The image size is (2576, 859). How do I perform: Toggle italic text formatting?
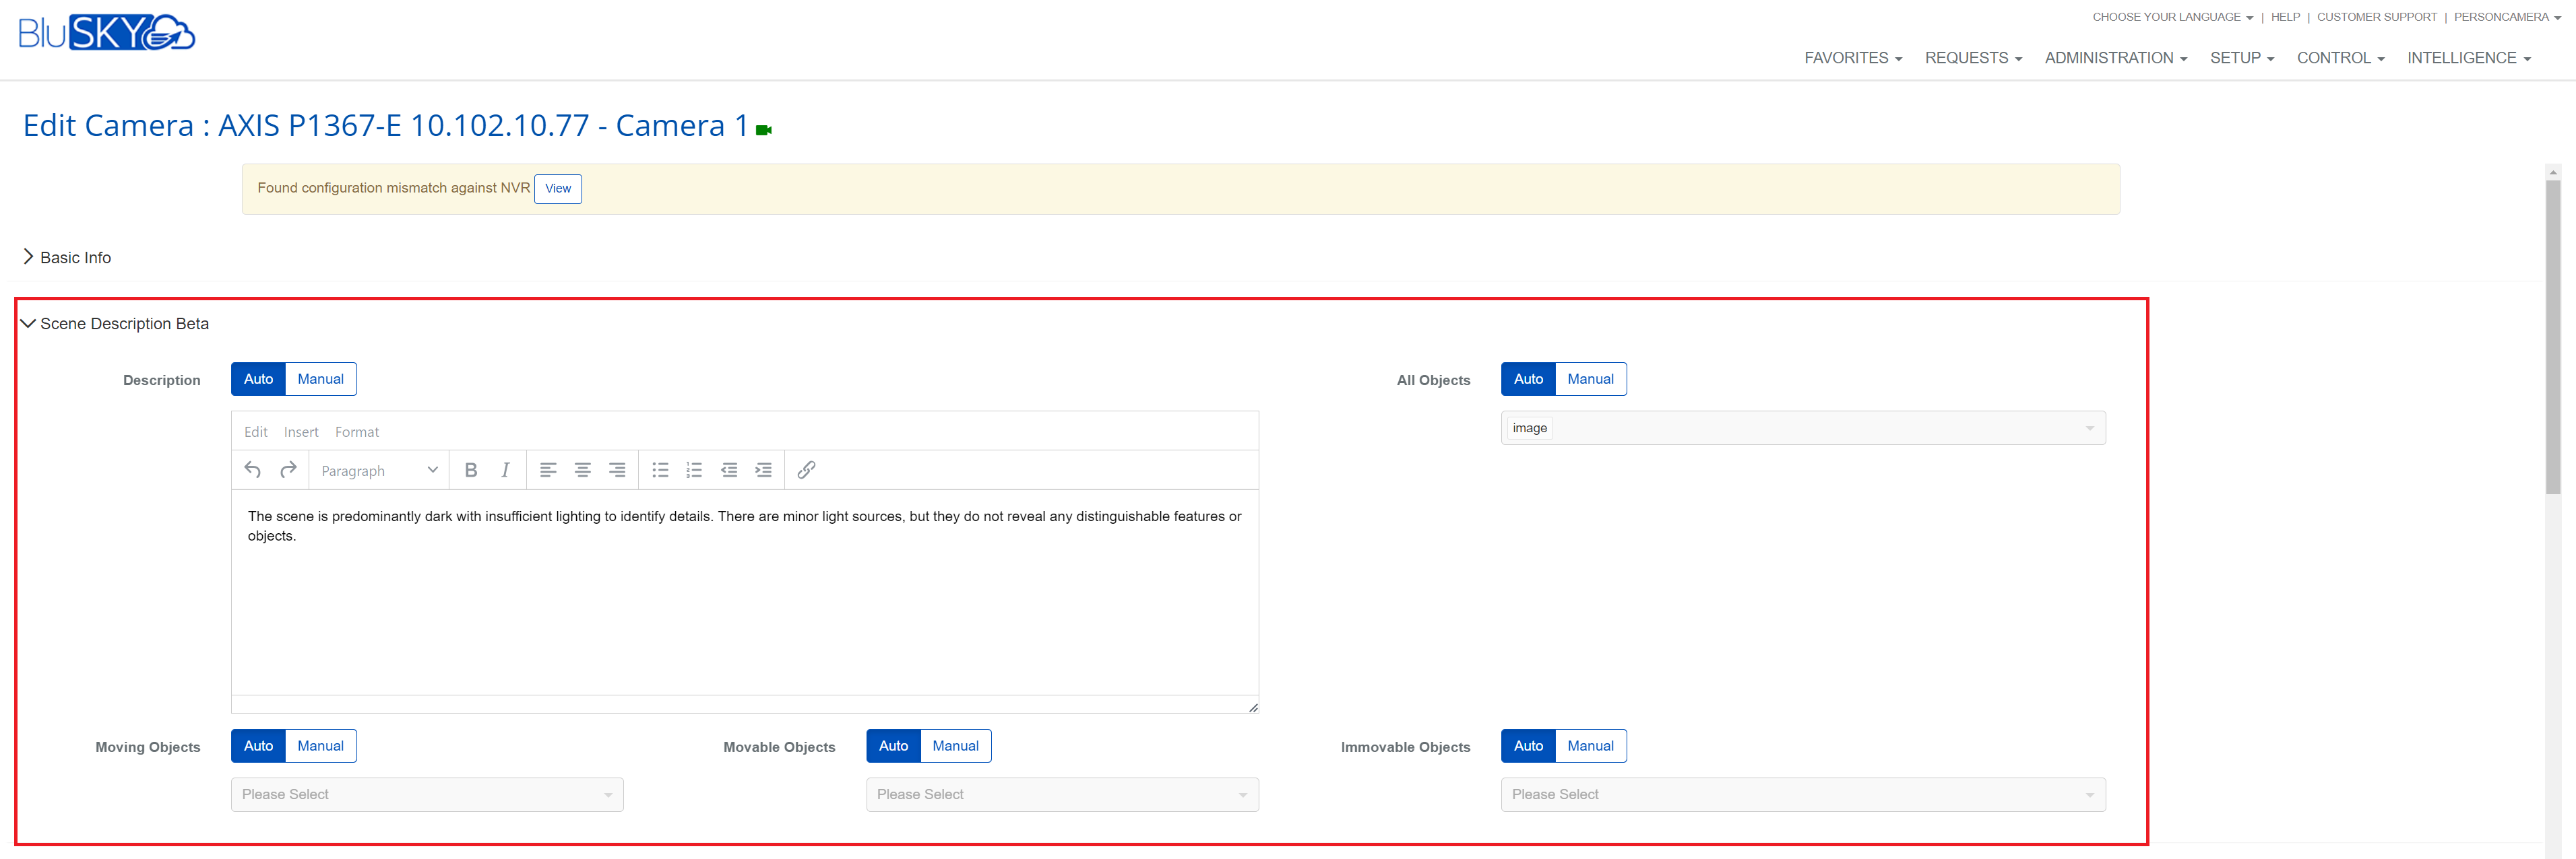pos(505,469)
